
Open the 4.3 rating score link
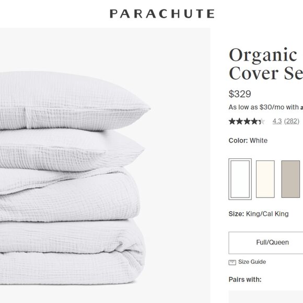pos(277,121)
